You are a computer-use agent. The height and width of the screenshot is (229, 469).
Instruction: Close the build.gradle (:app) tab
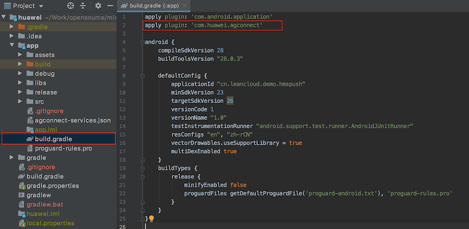tap(185, 6)
